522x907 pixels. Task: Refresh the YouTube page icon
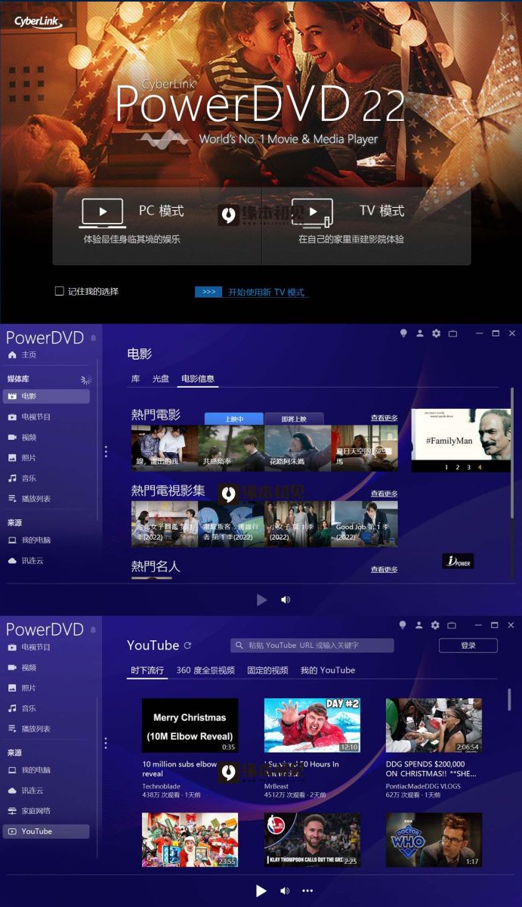187,645
